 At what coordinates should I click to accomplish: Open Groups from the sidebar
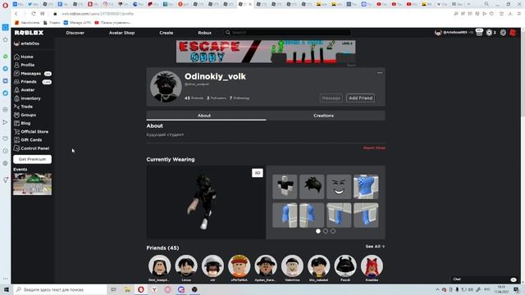[x=25, y=115]
